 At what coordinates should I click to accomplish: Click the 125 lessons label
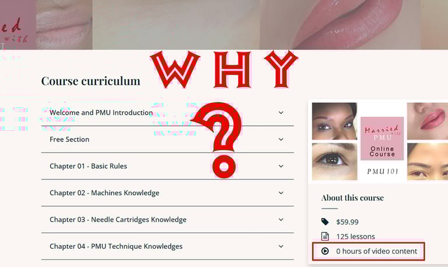[x=355, y=237]
